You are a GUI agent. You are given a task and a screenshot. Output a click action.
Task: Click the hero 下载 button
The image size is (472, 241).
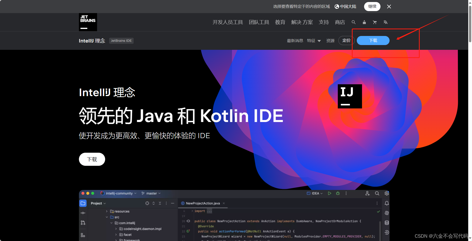pyautogui.click(x=92, y=159)
